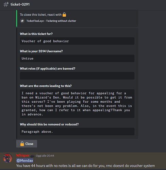
Task: Click the message timestamp Oggi alle 20:44
Action: pyautogui.click(x=45, y=156)
